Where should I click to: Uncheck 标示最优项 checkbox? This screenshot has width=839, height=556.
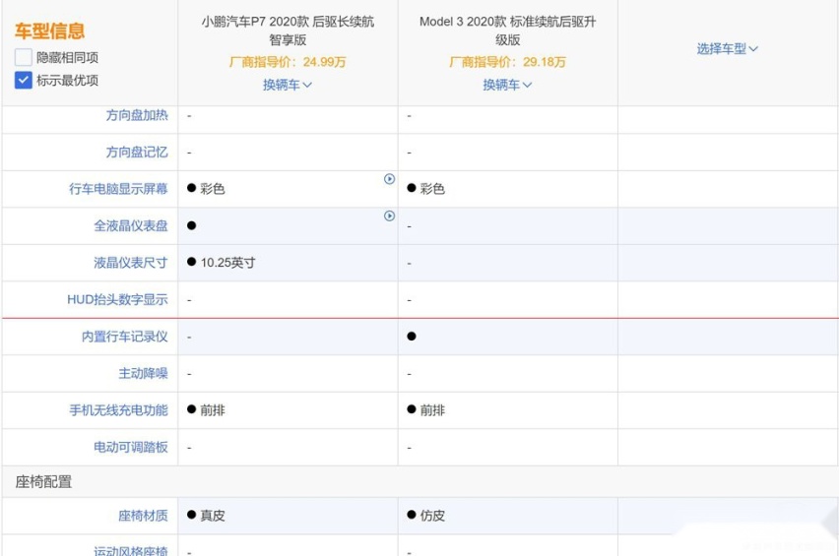[23, 80]
